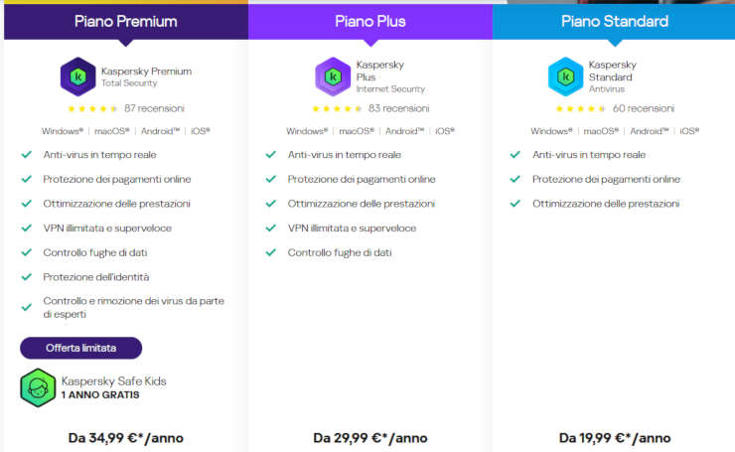The width and height of the screenshot is (735, 452).
Task: Click the Kaspersky Safe Kids 1 anno gratis text
Action: tap(113, 387)
